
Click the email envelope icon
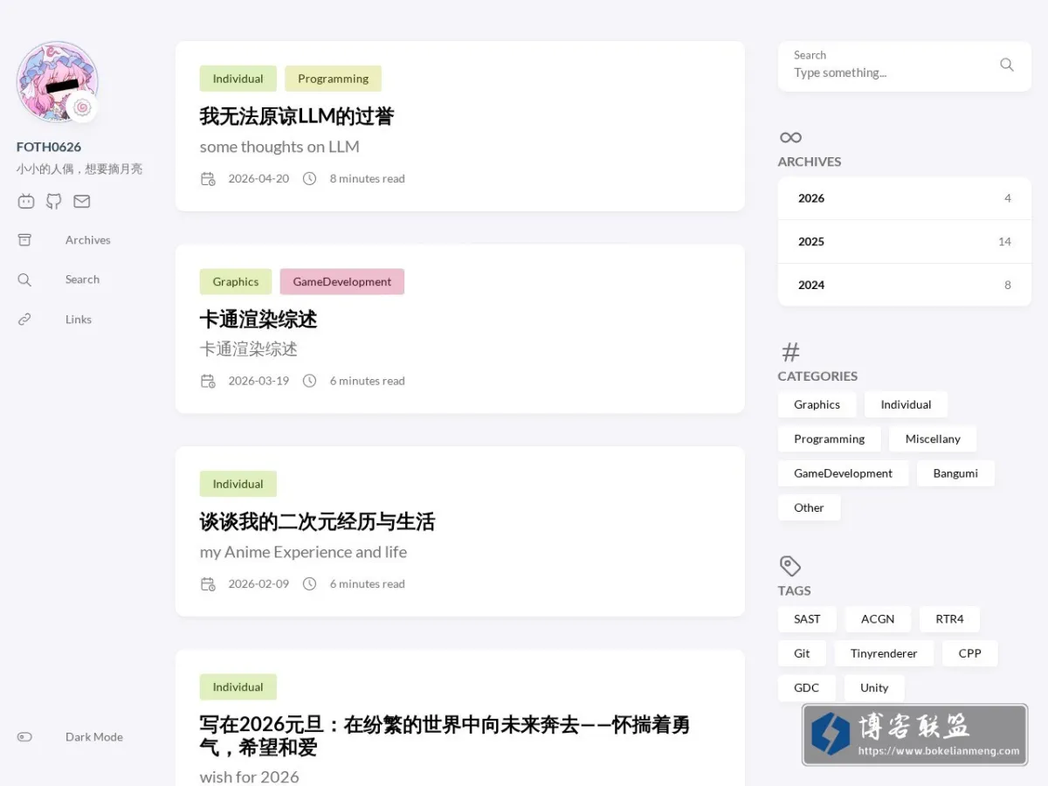81,202
